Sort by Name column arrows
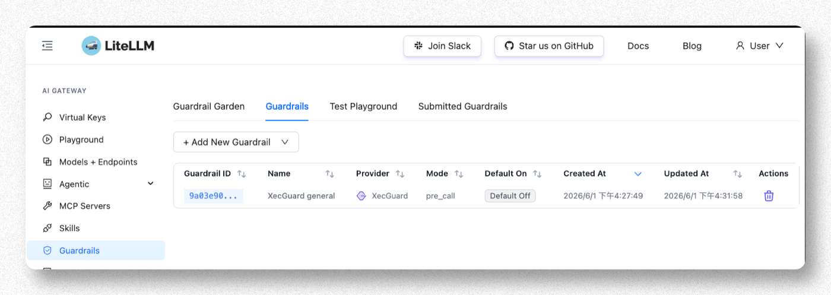The width and height of the screenshot is (831, 295). 330,174
